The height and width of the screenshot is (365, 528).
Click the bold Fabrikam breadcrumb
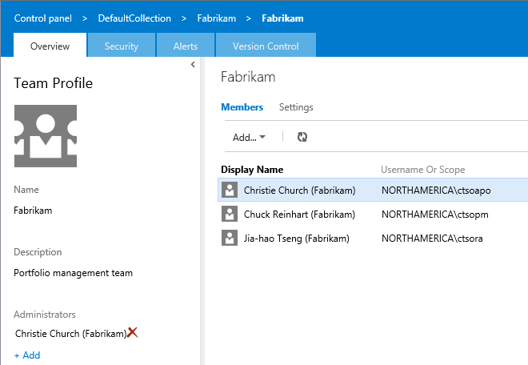point(282,18)
